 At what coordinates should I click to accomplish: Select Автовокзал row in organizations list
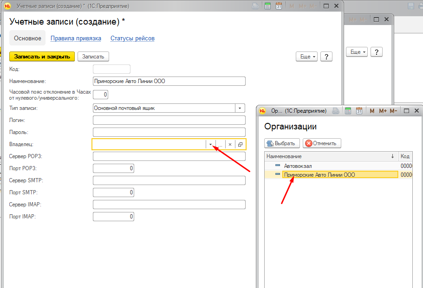pos(298,166)
